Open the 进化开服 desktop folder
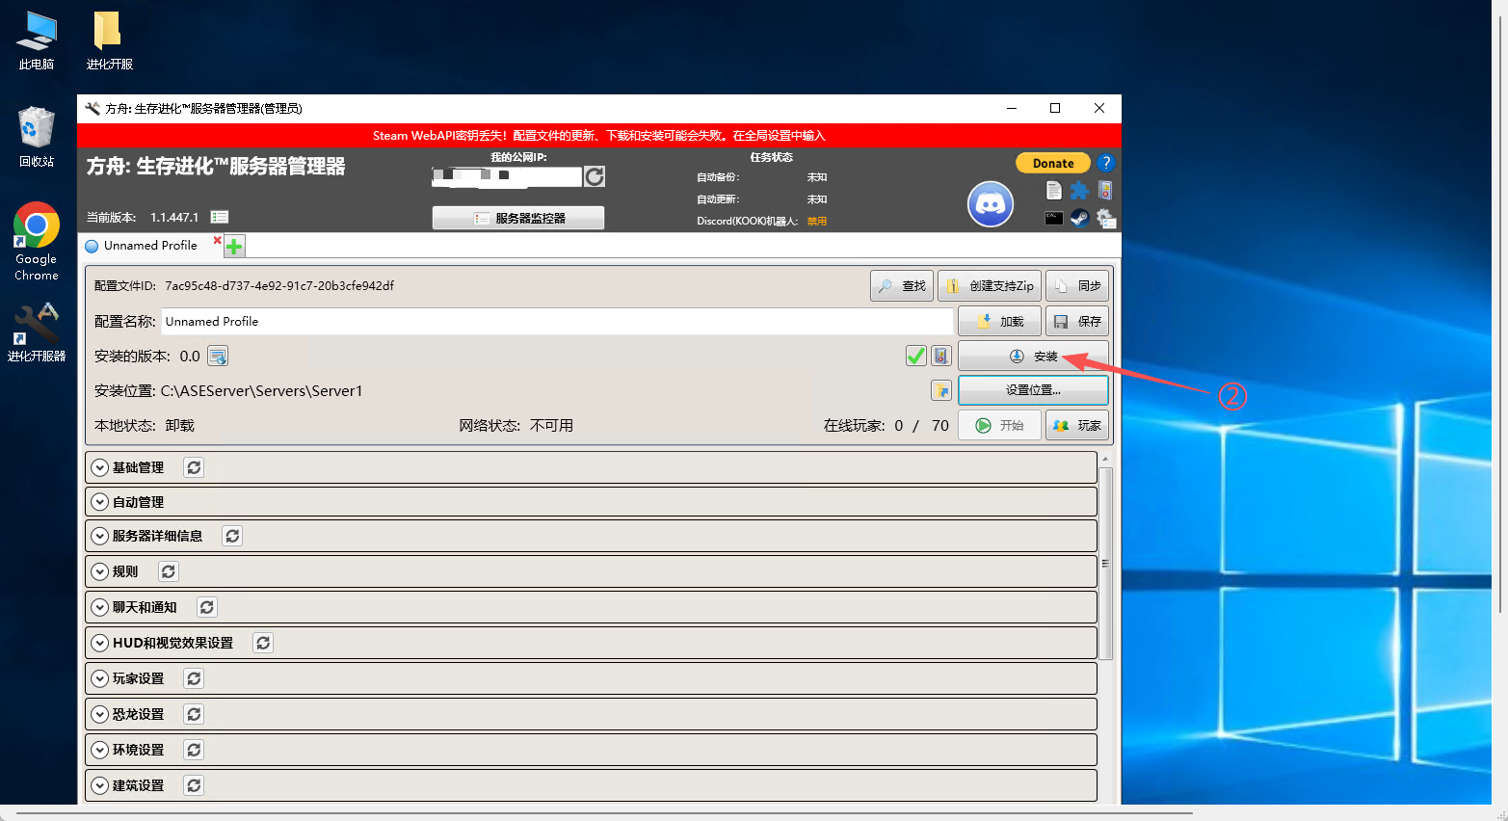Screen dimensions: 1508x821 point(109,40)
